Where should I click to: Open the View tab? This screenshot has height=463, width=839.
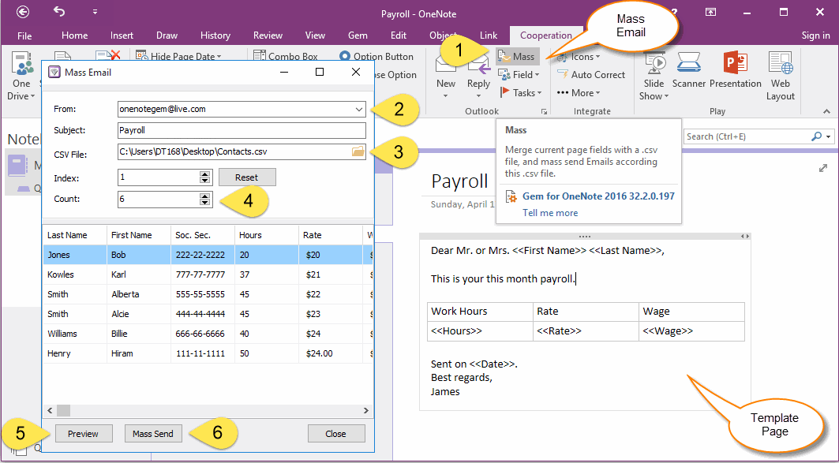tap(315, 35)
